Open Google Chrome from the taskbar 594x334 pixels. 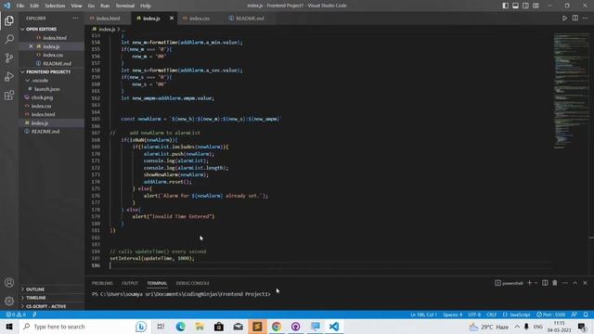tap(277, 327)
